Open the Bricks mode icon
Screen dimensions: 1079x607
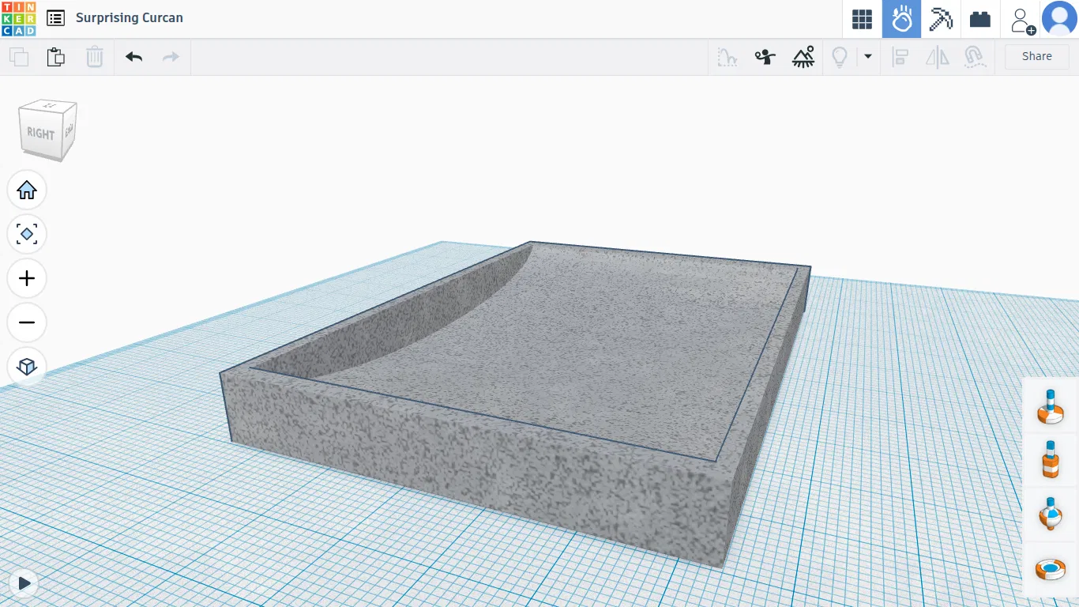click(x=980, y=19)
